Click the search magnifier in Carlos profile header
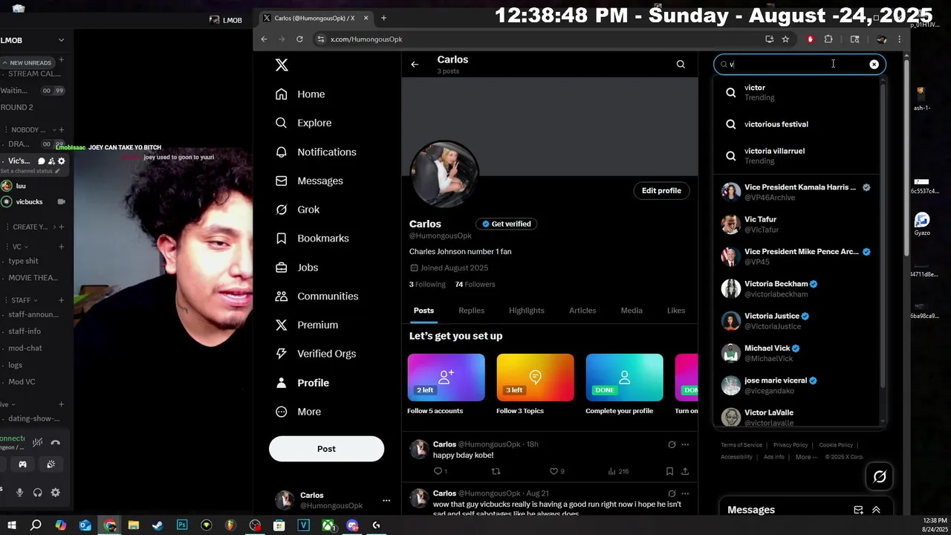The image size is (951, 535). point(681,65)
